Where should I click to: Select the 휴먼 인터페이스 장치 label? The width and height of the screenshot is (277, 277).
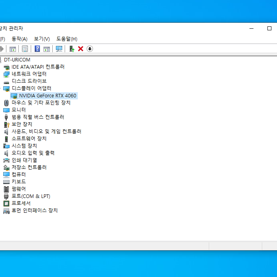pos(35,210)
